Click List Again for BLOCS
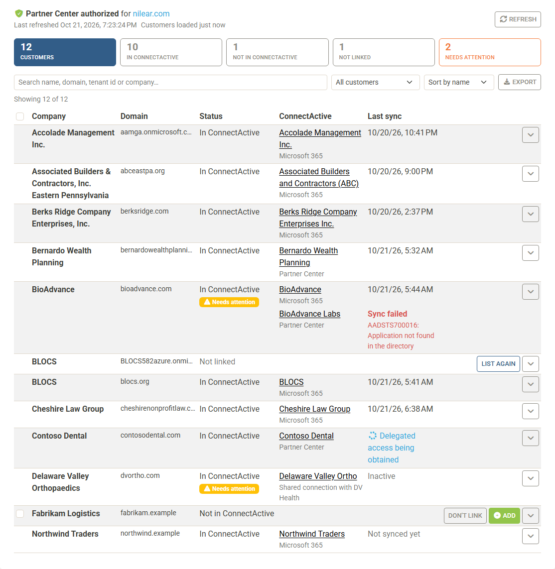Viewport: 555px width, 569px height. pyautogui.click(x=498, y=363)
